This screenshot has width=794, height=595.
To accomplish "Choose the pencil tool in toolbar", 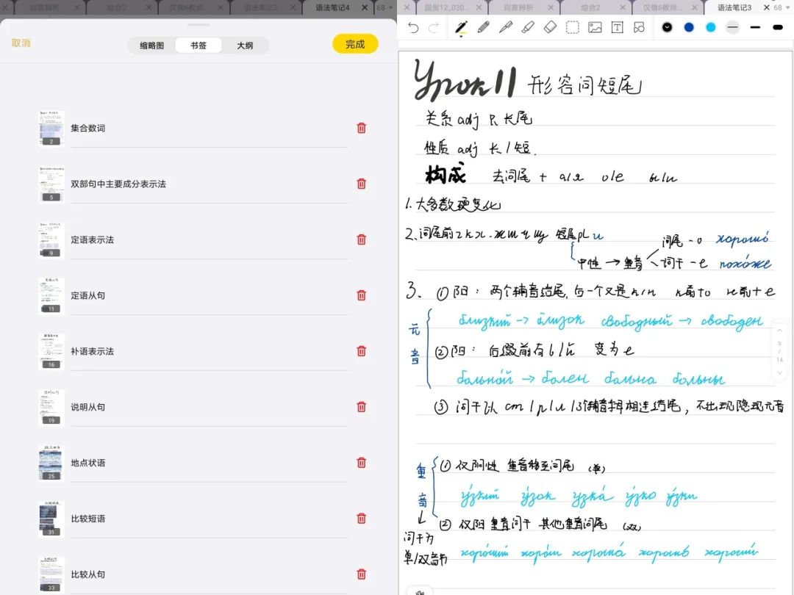I will coord(483,28).
